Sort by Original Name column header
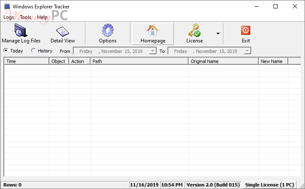 click(x=223, y=61)
